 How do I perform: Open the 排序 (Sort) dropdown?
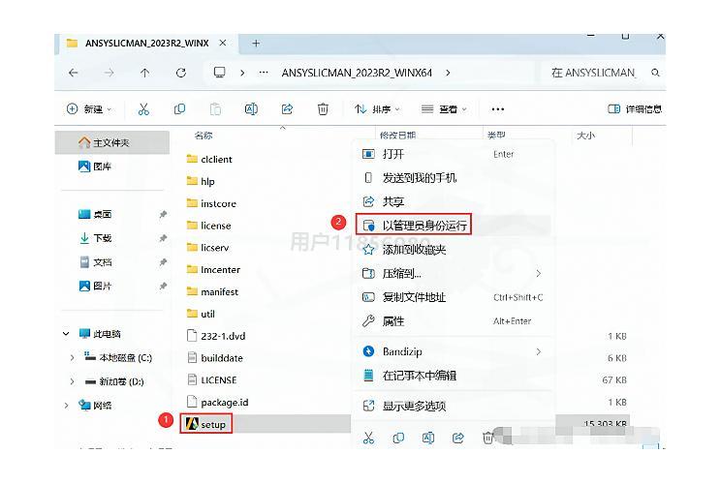click(x=377, y=108)
